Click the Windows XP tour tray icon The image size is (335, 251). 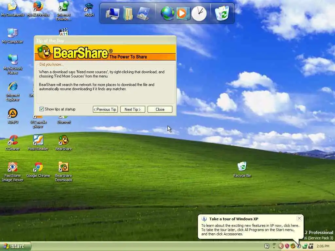pyautogui.click(x=299, y=246)
